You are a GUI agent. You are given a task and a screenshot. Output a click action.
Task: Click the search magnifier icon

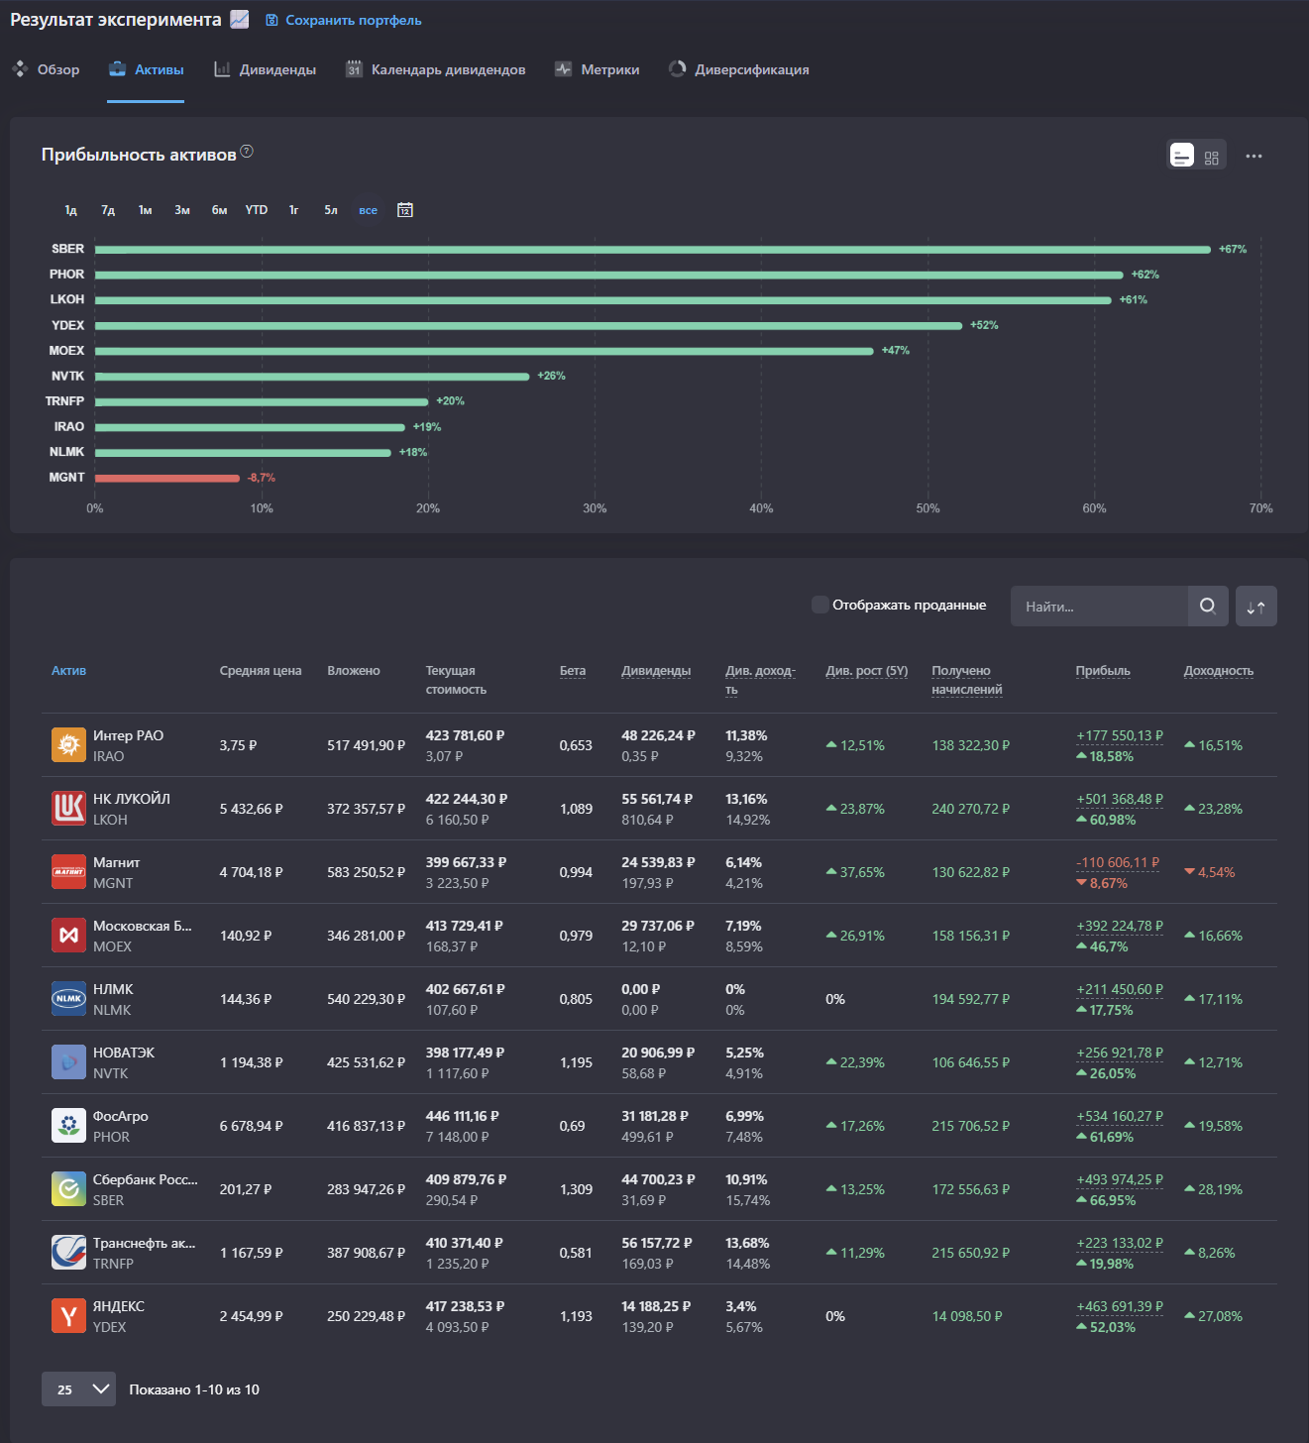point(1207,607)
